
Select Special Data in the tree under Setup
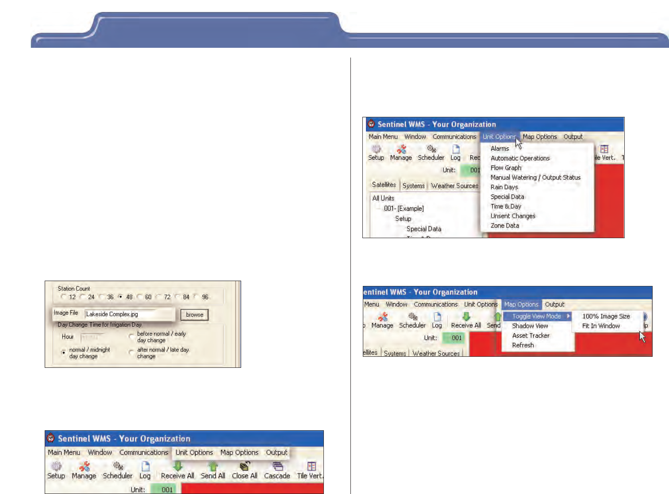pos(424,229)
